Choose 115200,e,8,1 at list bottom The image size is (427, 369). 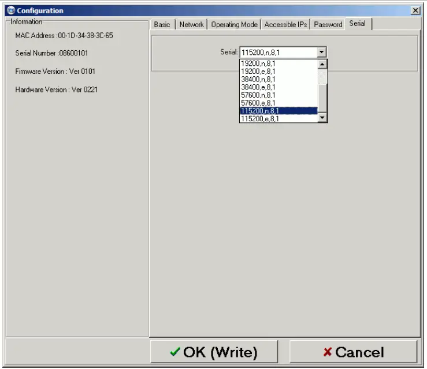coord(279,118)
